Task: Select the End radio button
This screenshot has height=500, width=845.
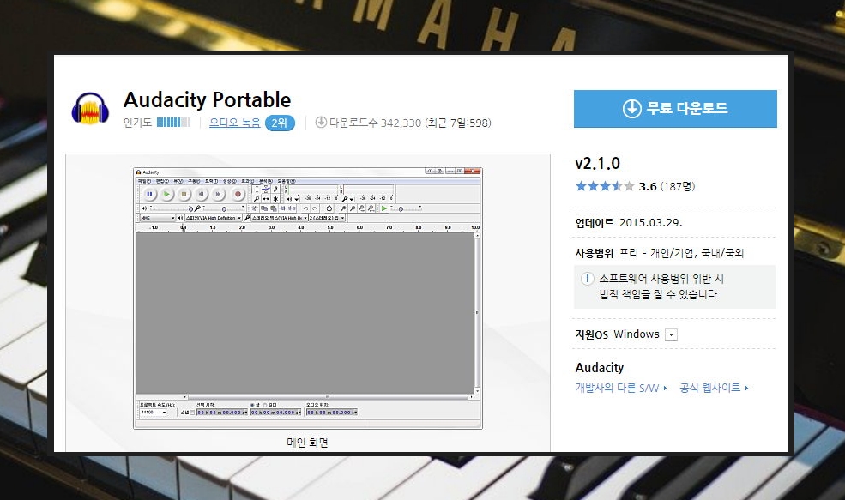Action: coord(251,405)
